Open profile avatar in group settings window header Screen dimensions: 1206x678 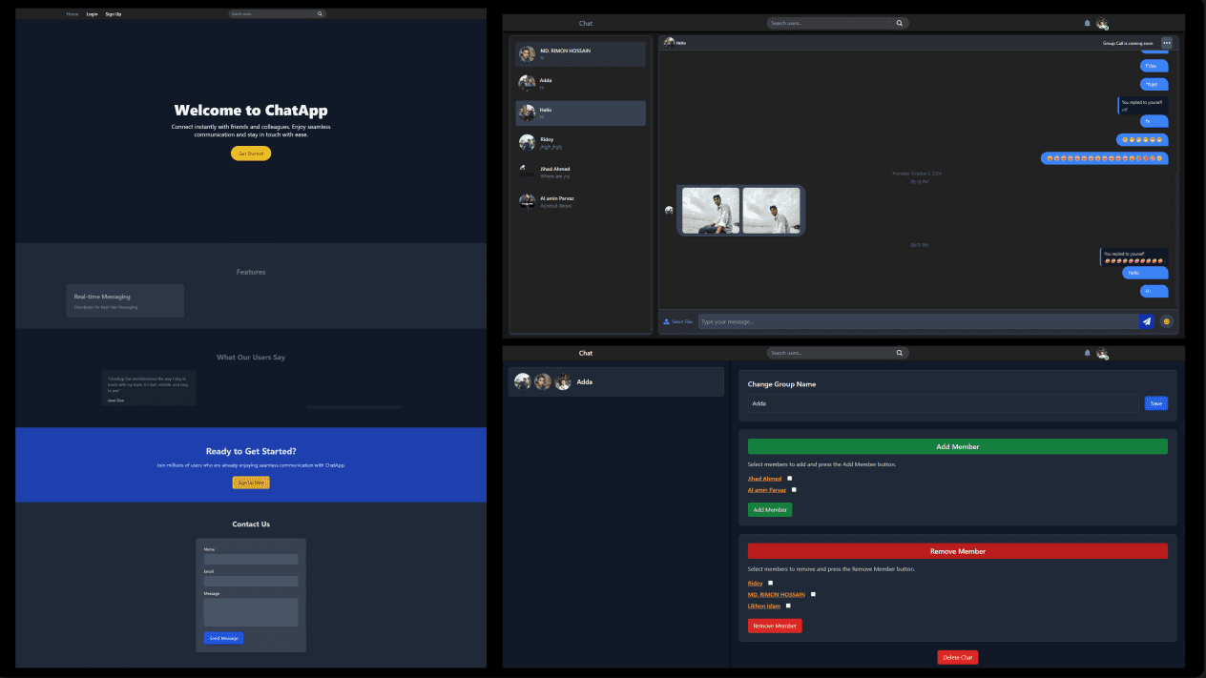(x=1102, y=354)
